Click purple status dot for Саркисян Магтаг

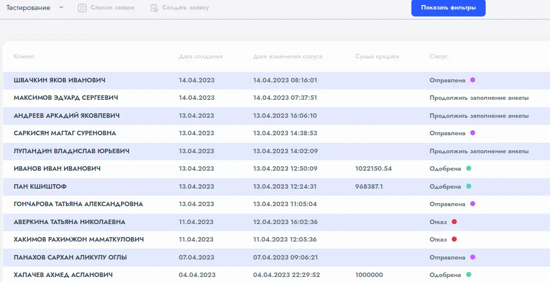pyautogui.click(x=473, y=133)
